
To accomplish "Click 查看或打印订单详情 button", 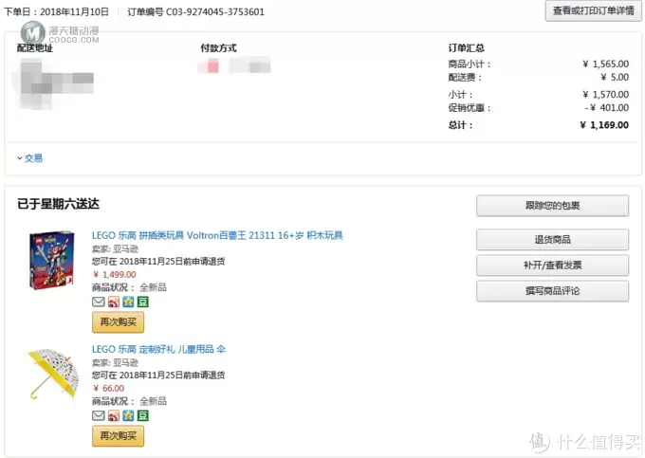I will point(593,10).
